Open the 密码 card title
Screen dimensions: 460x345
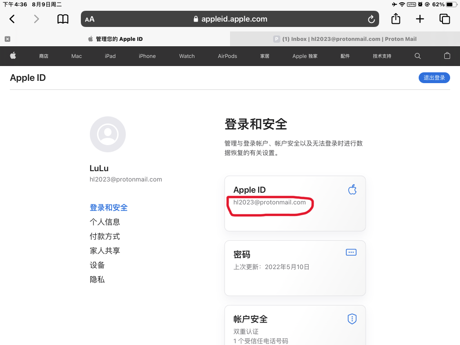[242, 254]
